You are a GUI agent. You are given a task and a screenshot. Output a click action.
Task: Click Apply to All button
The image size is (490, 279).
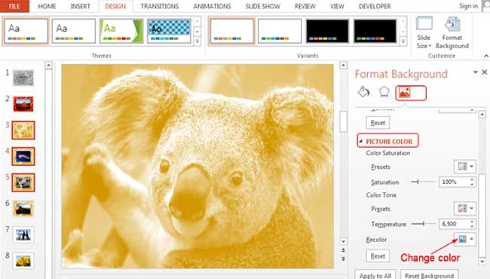click(375, 275)
